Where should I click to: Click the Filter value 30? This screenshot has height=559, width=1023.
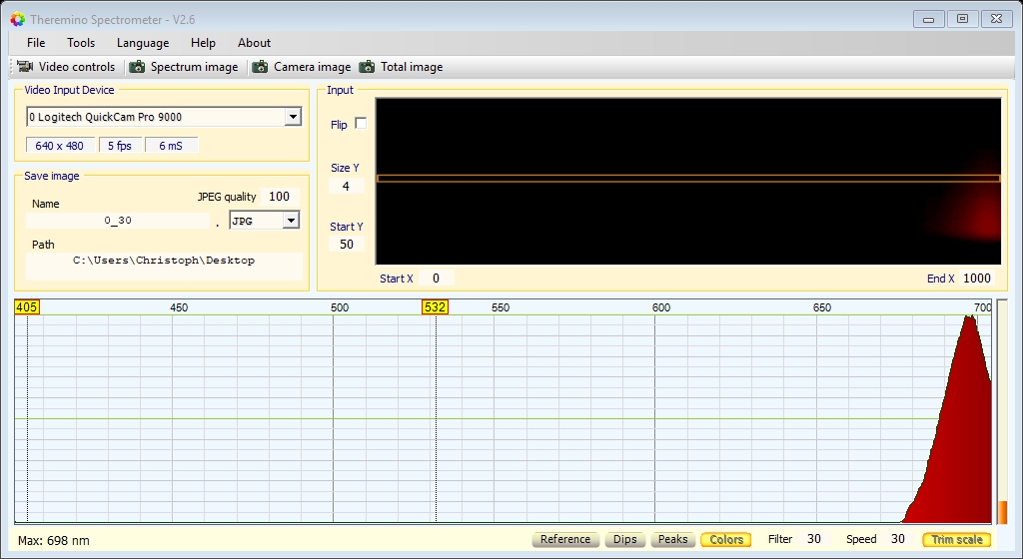pos(813,539)
